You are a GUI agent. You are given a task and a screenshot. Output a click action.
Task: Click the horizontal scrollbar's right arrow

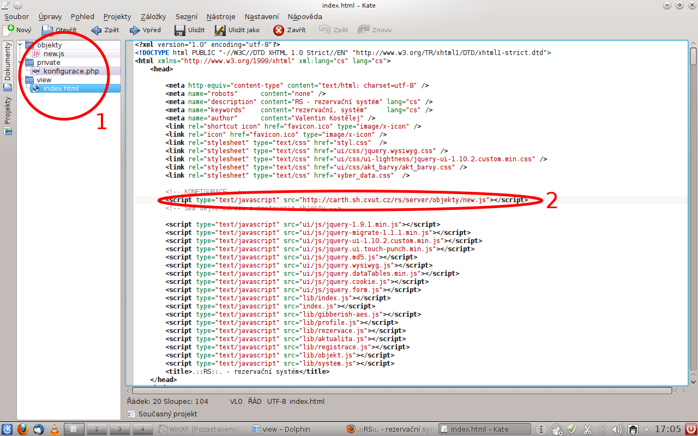(x=684, y=391)
